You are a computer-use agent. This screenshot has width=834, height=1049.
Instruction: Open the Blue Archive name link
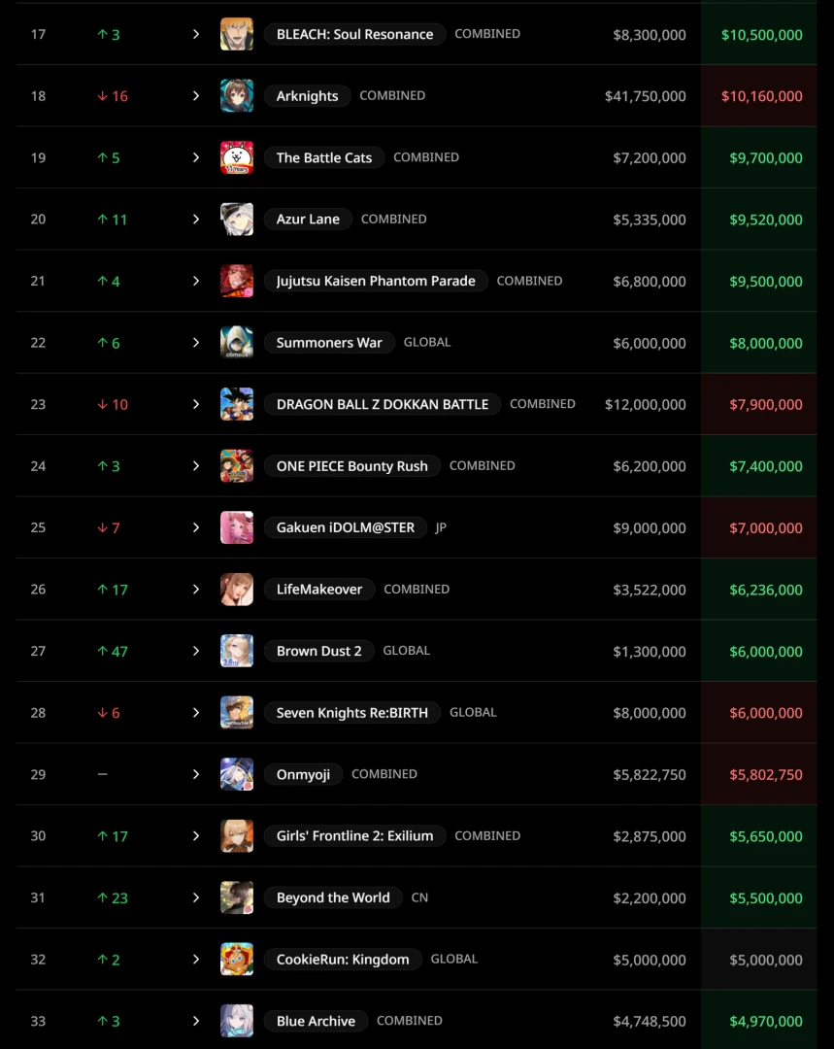[x=317, y=1021]
